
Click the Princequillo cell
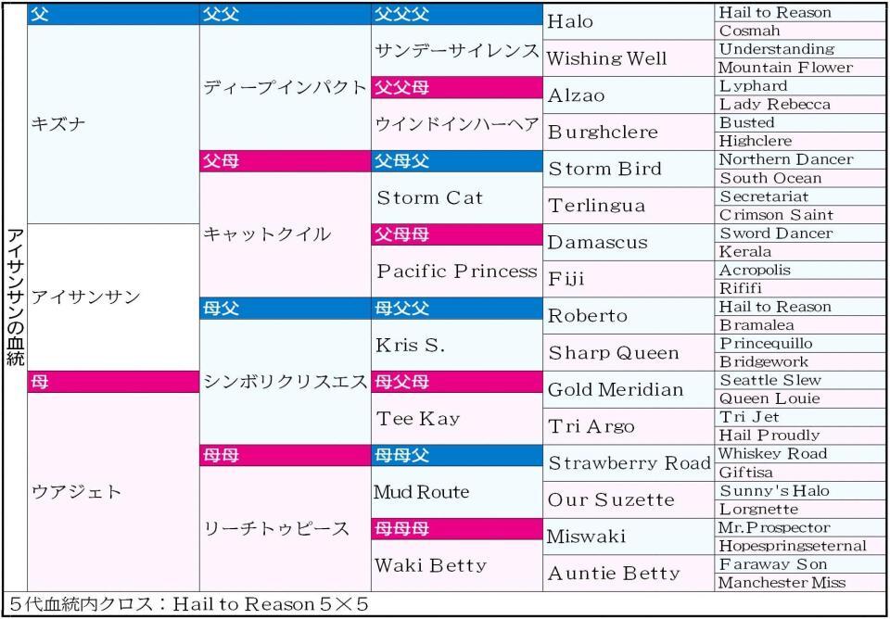pos(800,343)
